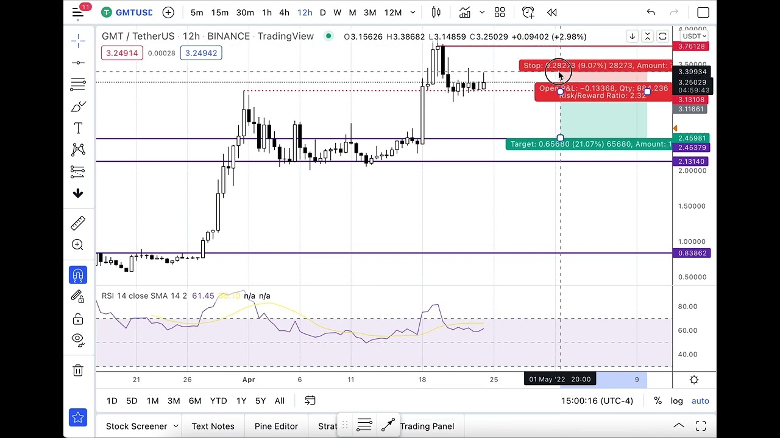This screenshot has width=780, height=438.
Task: Open the 15:00:16 (UTC-4) timezone menu
Action: (x=597, y=401)
